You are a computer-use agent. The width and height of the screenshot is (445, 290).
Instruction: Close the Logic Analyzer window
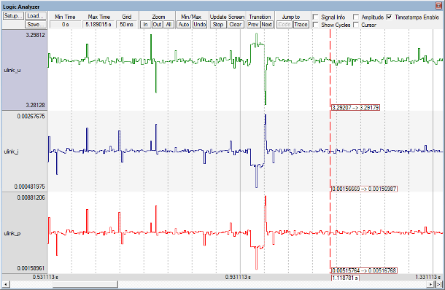(438, 6)
